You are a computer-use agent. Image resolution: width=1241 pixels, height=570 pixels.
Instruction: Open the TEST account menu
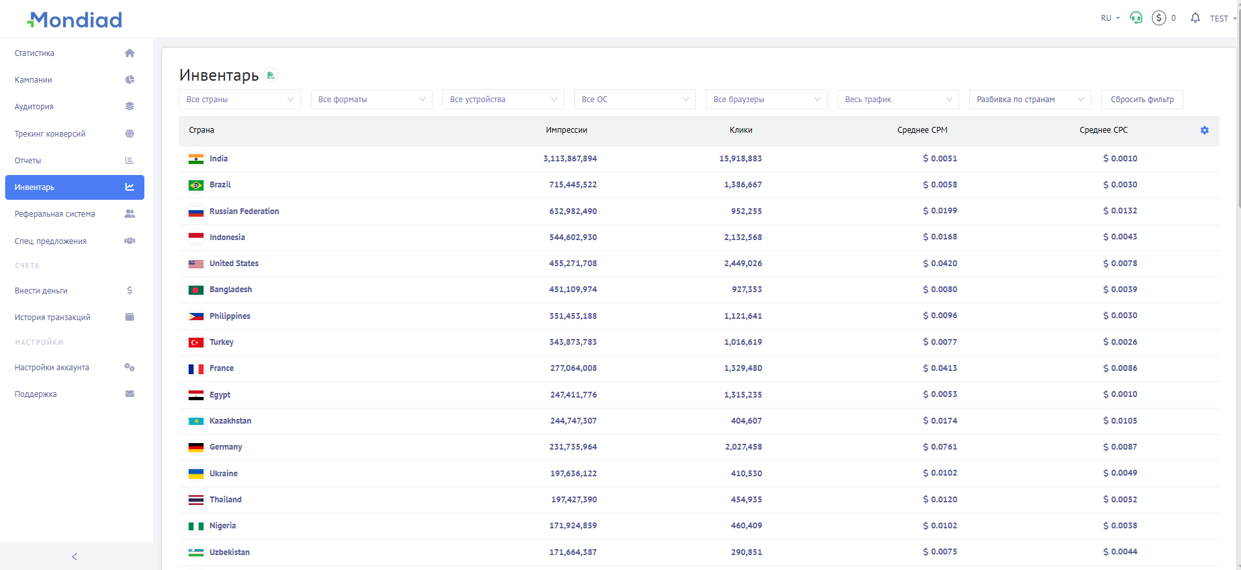pos(1222,18)
